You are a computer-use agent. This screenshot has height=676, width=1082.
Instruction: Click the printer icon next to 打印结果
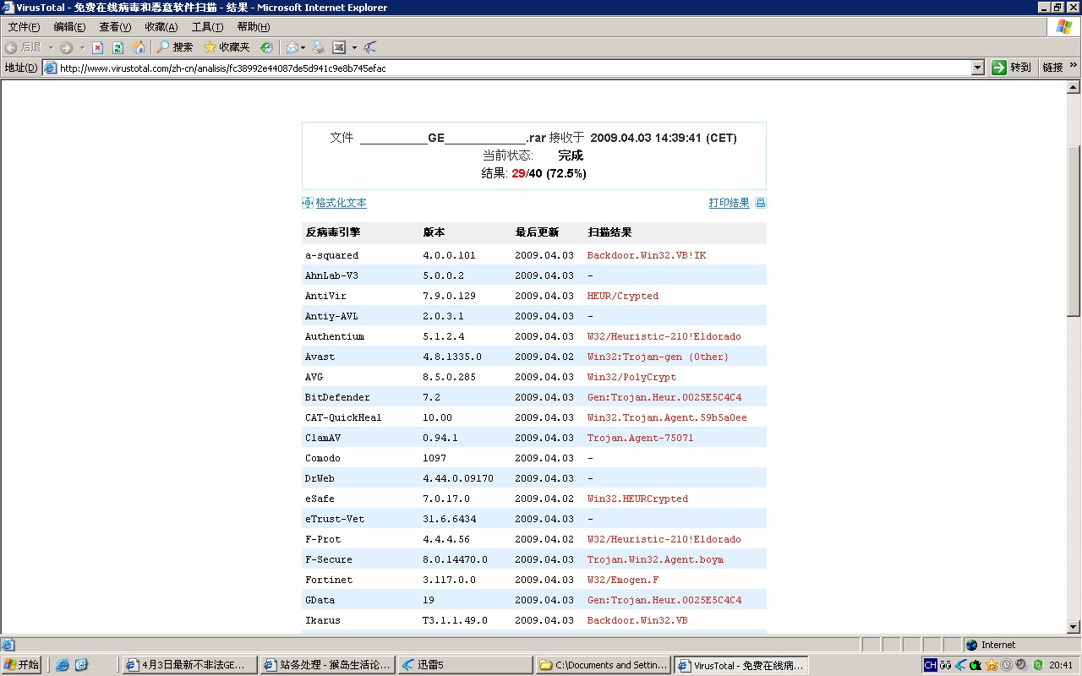[x=760, y=203]
